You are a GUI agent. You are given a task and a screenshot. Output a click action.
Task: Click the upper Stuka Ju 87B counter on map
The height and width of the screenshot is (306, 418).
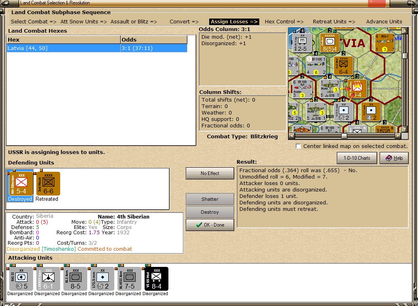pos(330,89)
